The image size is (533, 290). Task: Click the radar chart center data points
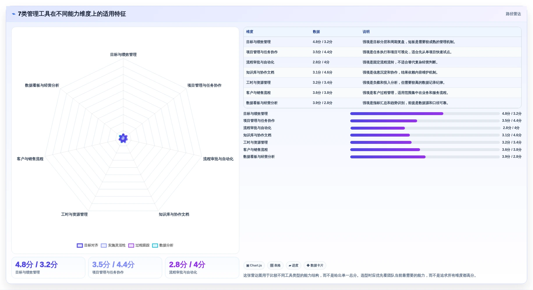tap(123, 138)
